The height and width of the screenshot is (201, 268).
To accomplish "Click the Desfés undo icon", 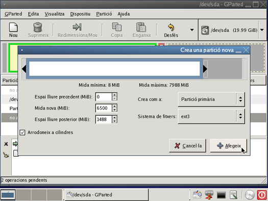I will 171,27.
